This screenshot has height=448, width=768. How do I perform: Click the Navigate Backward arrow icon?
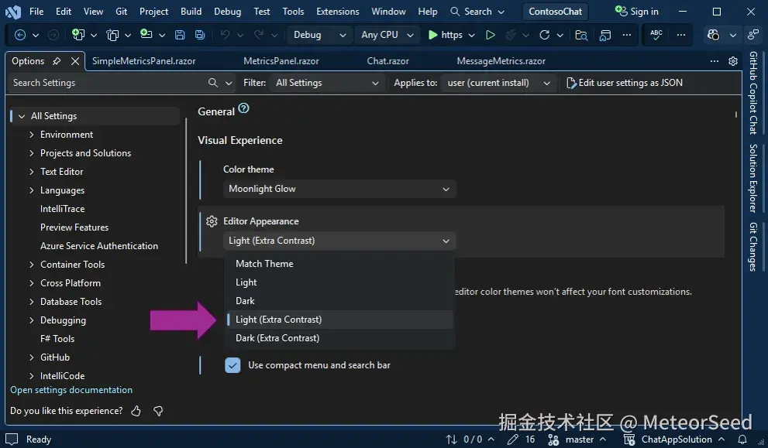pyautogui.click(x=20, y=35)
